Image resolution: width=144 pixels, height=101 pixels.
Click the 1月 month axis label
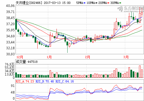(49, 57)
